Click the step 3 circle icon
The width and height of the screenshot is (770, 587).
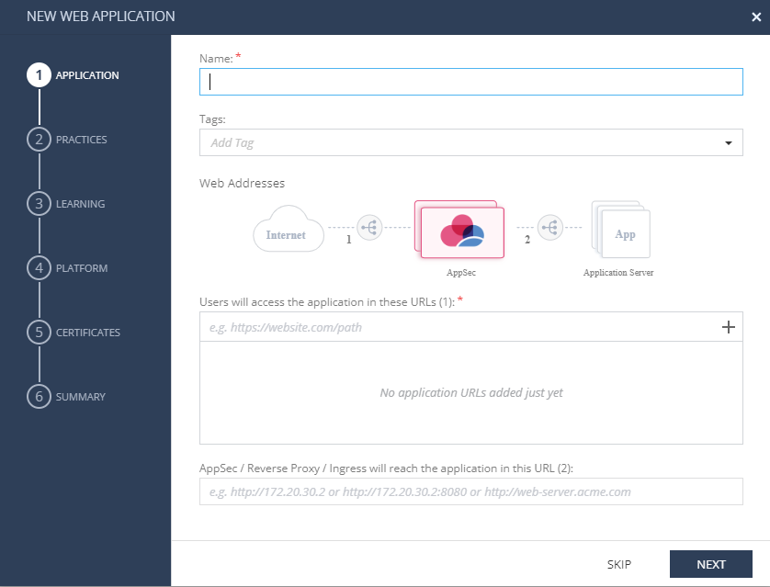click(39, 204)
